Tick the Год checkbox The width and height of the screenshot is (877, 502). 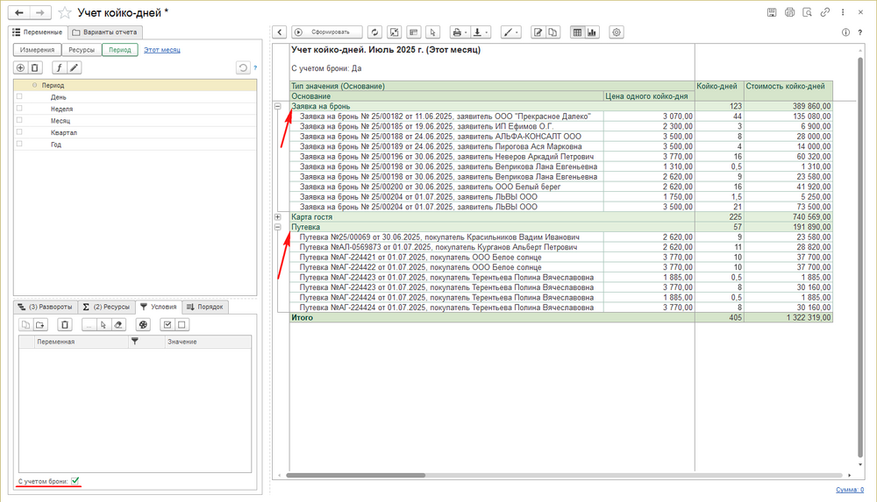pyautogui.click(x=19, y=144)
